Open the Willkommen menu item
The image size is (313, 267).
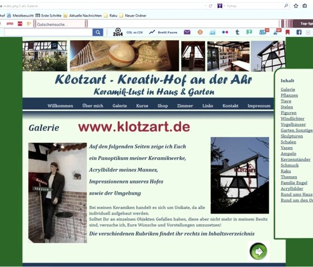(60, 106)
